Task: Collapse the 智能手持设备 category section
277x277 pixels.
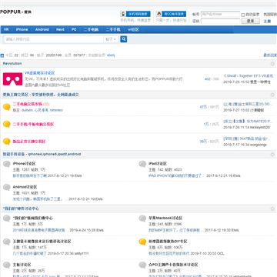Action: [272, 155]
